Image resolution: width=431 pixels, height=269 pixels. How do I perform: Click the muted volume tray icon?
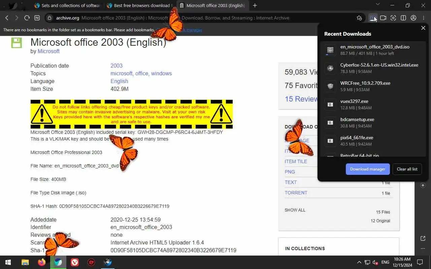tap(375, 262)
